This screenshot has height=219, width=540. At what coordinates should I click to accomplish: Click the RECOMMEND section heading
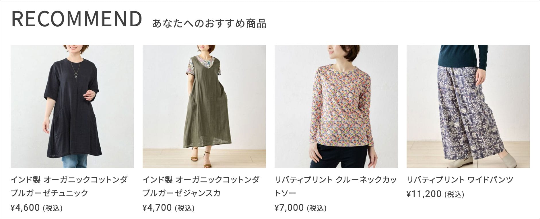(x=77, y=19)
